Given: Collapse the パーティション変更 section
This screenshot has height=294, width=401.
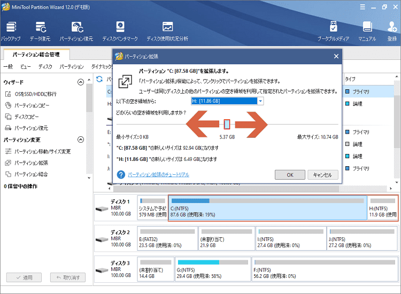Looking at the screenshot, I should (x=81, y=140).
